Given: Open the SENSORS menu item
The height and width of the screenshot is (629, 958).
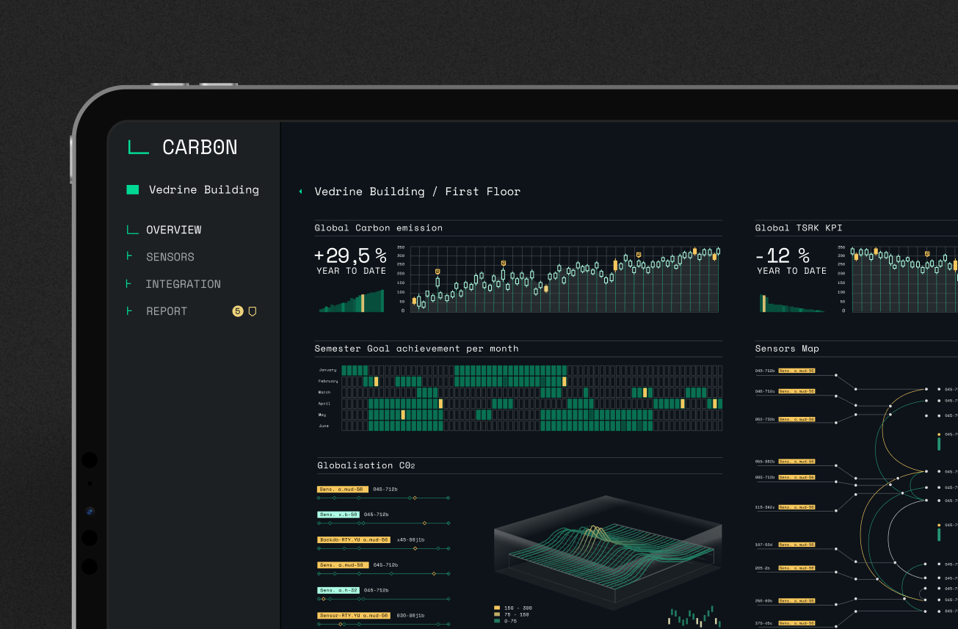Looking at the screenshot, I should tap(170, 257).
